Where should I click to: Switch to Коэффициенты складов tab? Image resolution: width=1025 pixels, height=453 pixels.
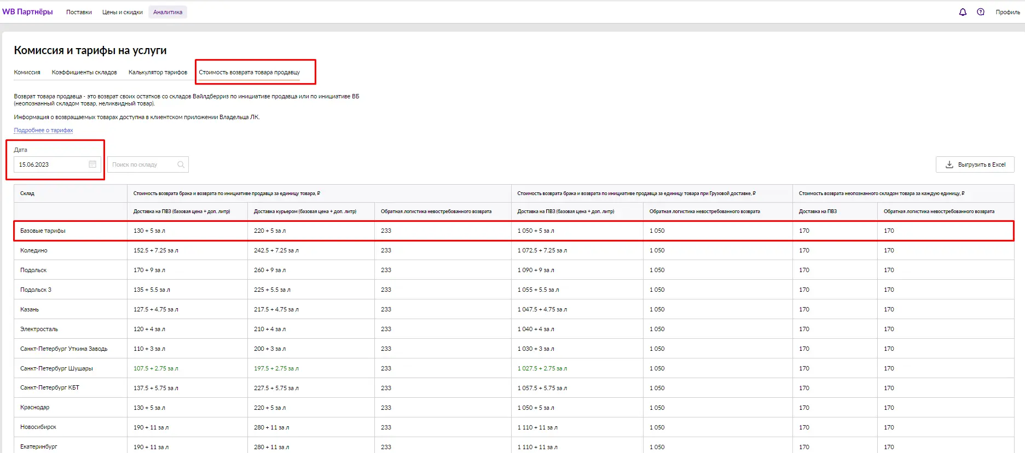pos(84,72)
